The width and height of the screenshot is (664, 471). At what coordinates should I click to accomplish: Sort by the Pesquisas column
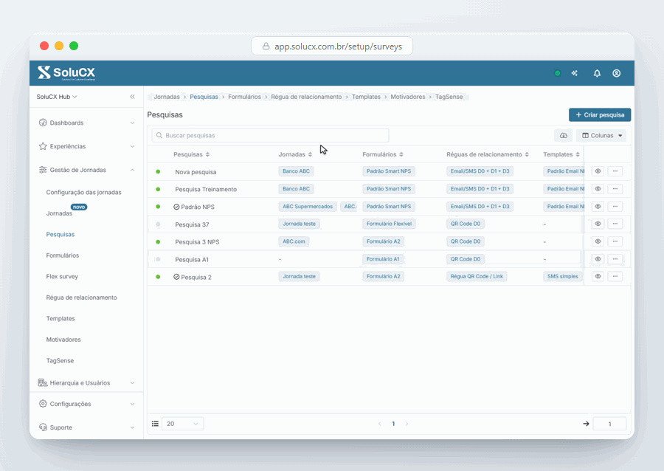coord(207,154)
